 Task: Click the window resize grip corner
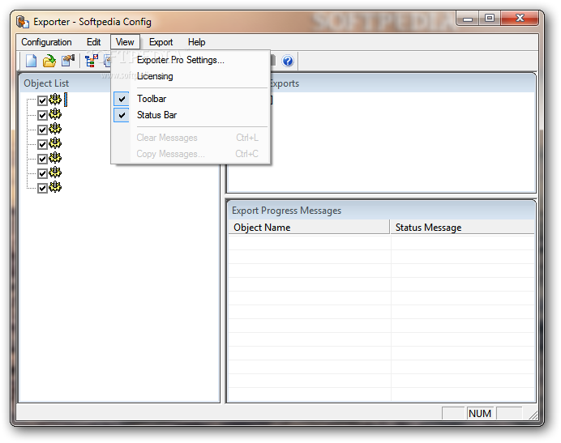click(533, 415)
